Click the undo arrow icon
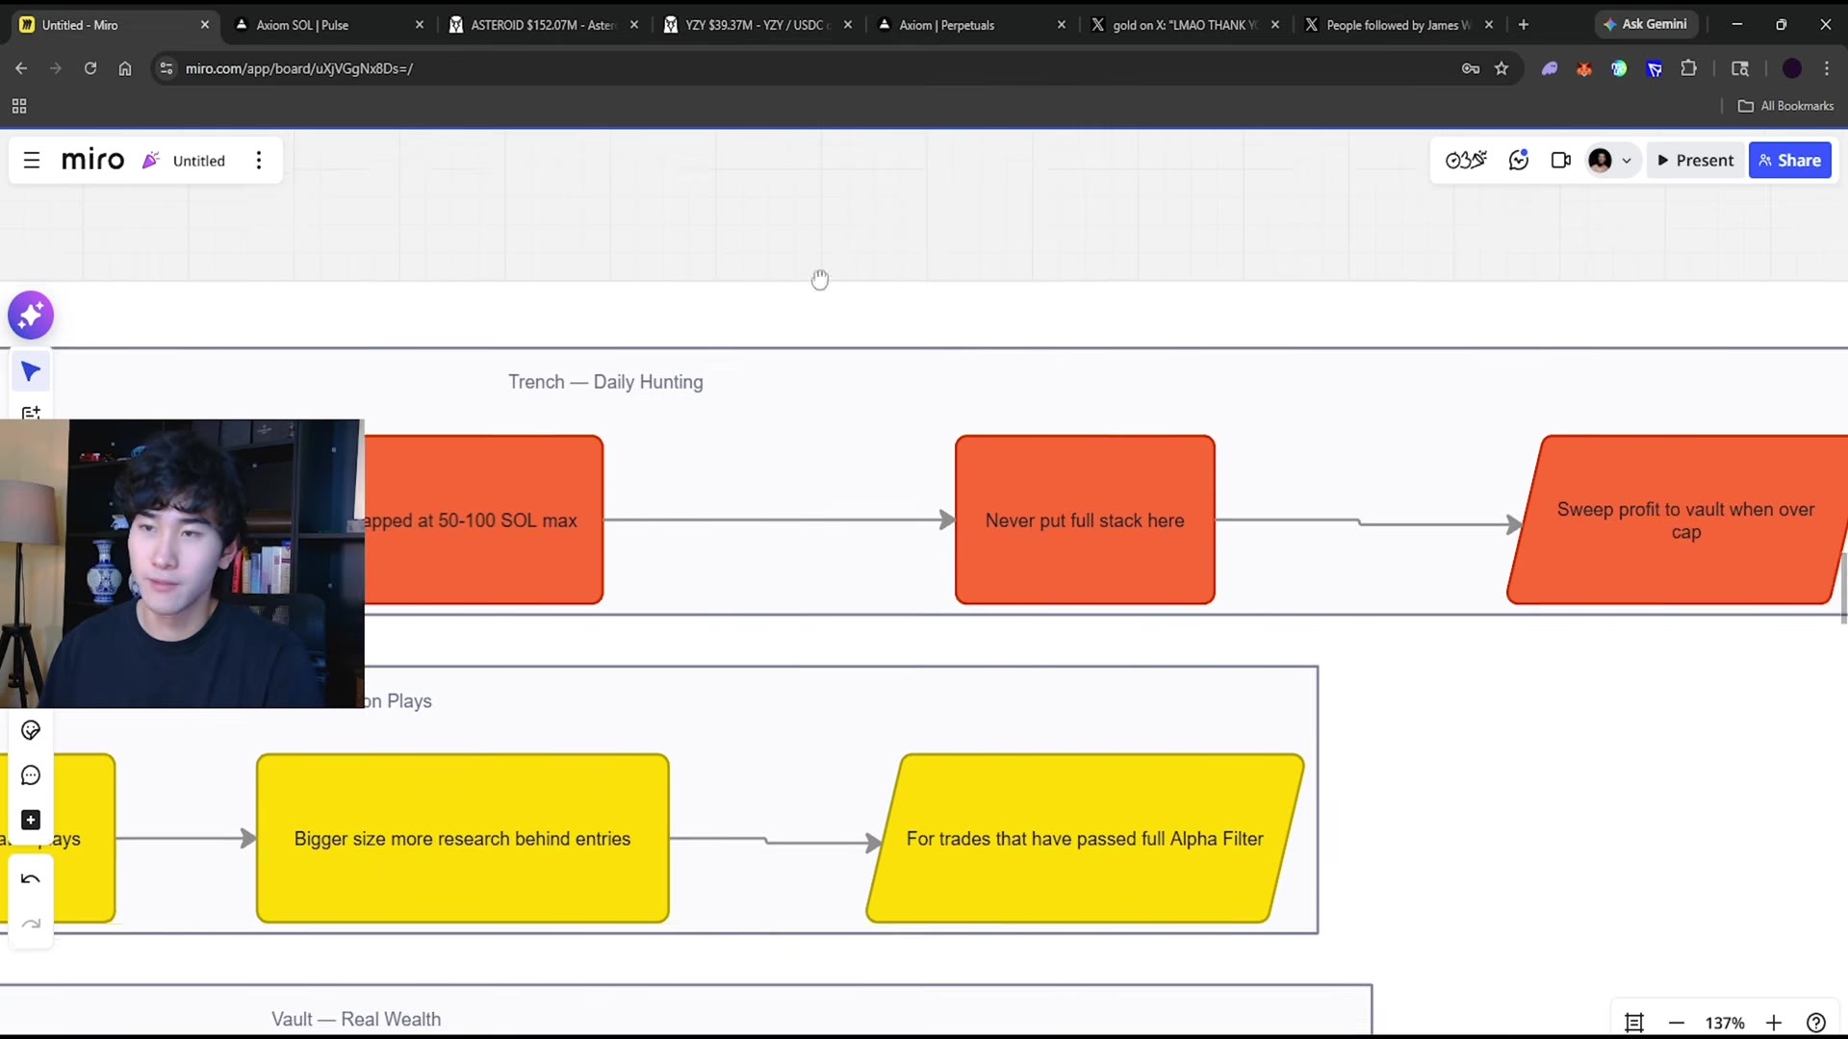Image resolution: width=1848 pixels, height=1039 pixels. [x=31, y=879]
